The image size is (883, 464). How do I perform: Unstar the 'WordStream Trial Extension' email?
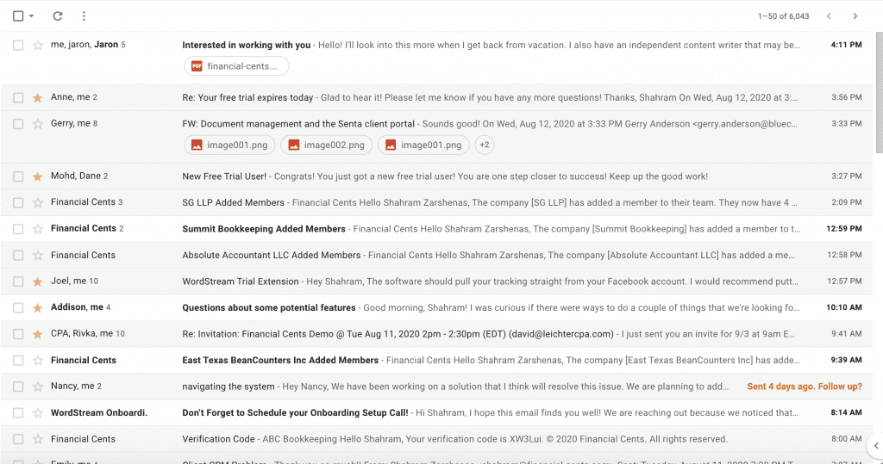(38, 281)
